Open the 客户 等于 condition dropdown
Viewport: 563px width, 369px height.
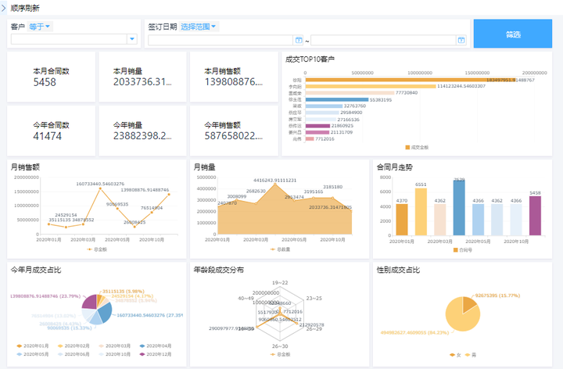40,27
